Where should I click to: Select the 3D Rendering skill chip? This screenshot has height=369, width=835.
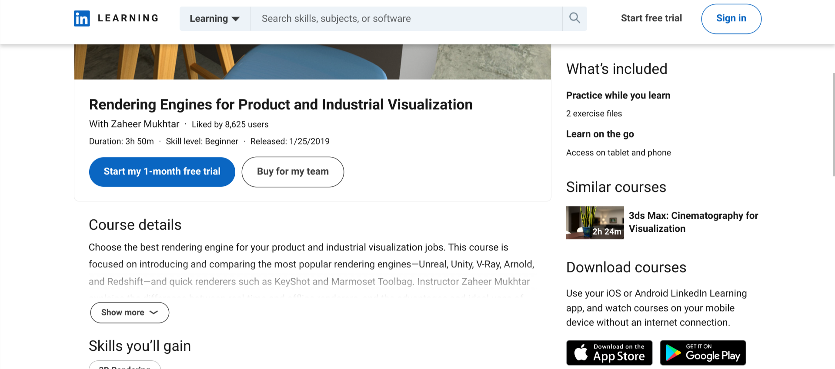coord(125,366)
